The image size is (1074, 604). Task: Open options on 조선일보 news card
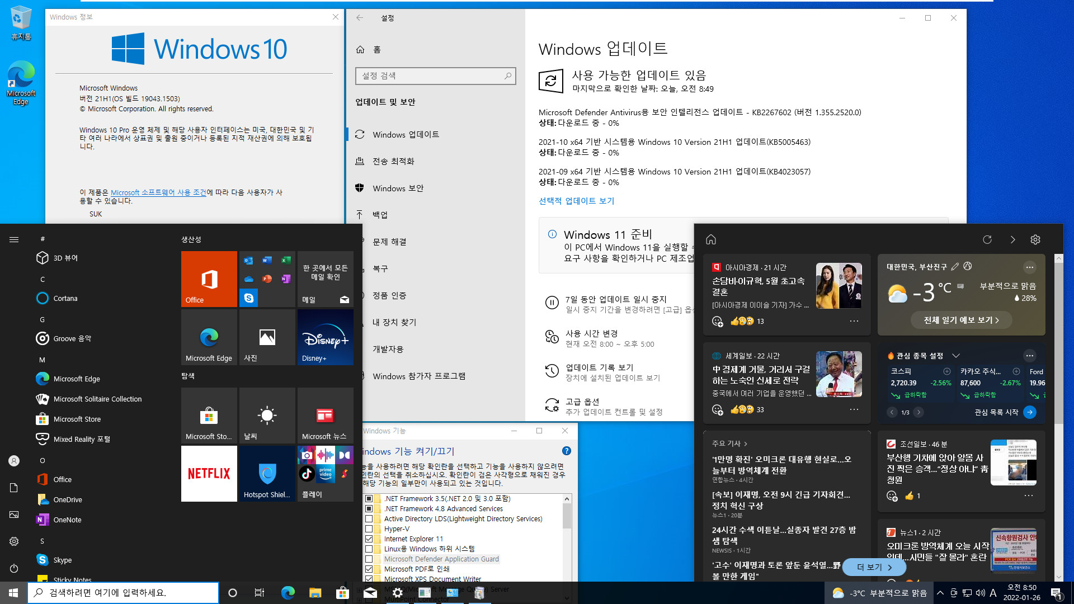point(1029,496)
